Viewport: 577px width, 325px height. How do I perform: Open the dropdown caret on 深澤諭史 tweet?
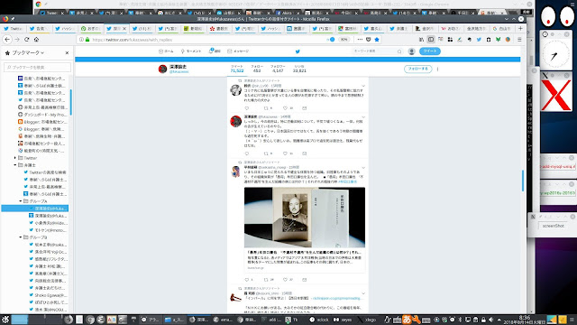click(363, 117)
